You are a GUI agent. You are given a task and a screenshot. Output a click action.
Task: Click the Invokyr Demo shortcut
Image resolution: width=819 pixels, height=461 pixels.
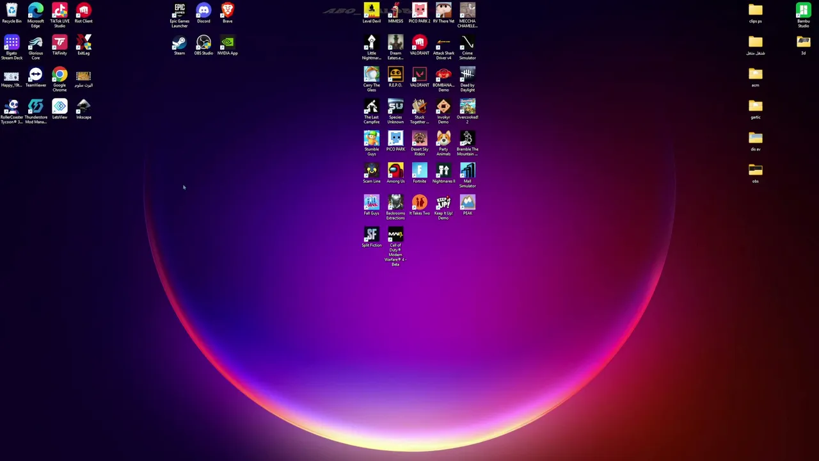tap(443, 111)
